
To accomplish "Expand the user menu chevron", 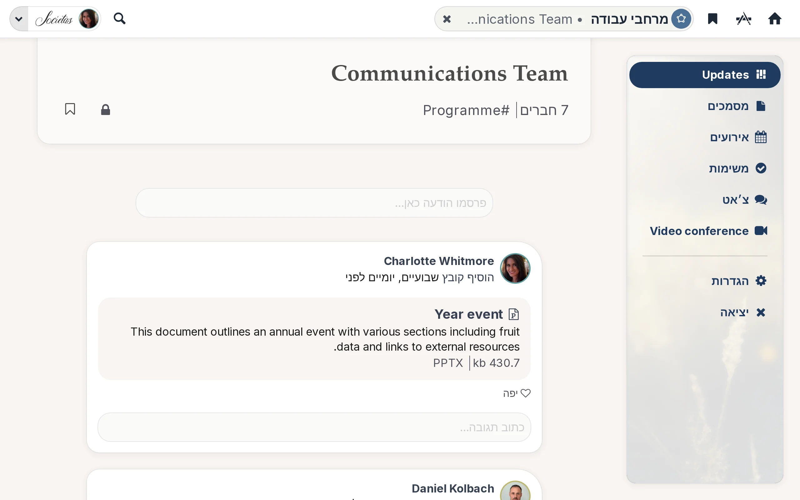I will [x=19, y=19].
